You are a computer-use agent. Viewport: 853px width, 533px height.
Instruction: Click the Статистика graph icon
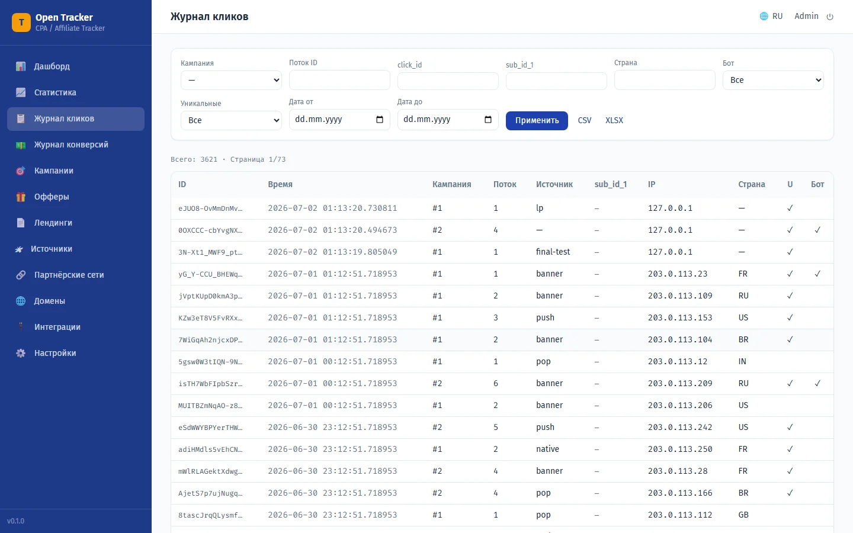click(x=21, y=92)
